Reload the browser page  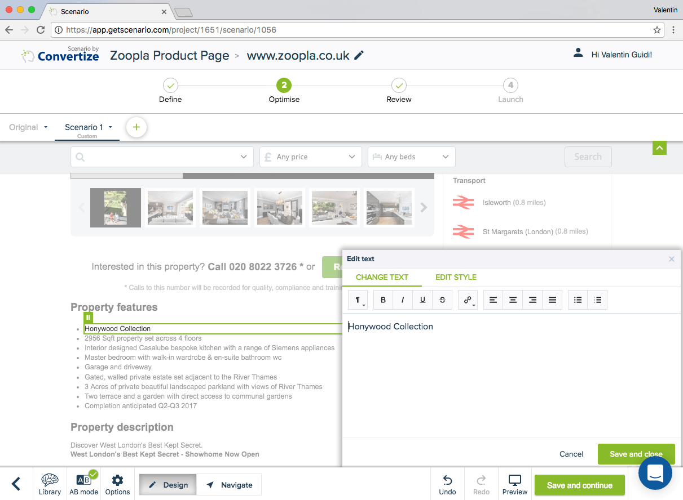coord(40,30)
